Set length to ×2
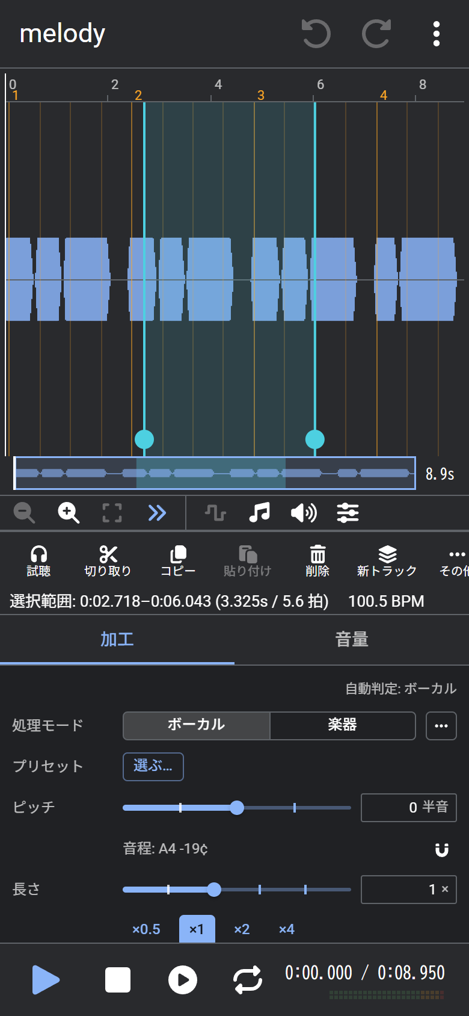Viewport: 469px width, 1016px height. click(x=242, y=929)
